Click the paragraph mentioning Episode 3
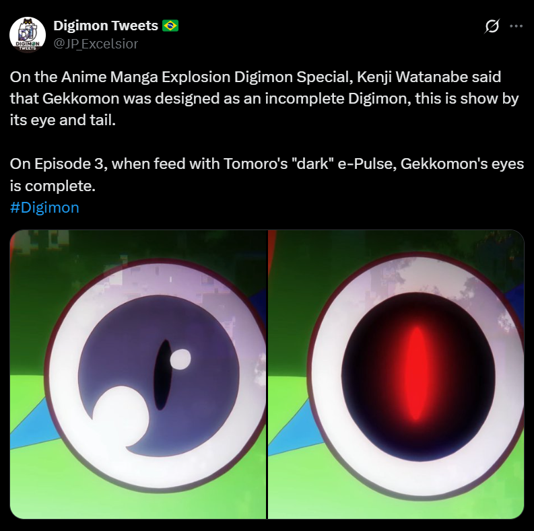The width and height of the screenshot is (534, 531). 267,174
